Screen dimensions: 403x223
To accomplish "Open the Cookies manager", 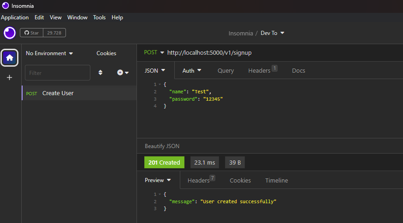I will (106, 53).
